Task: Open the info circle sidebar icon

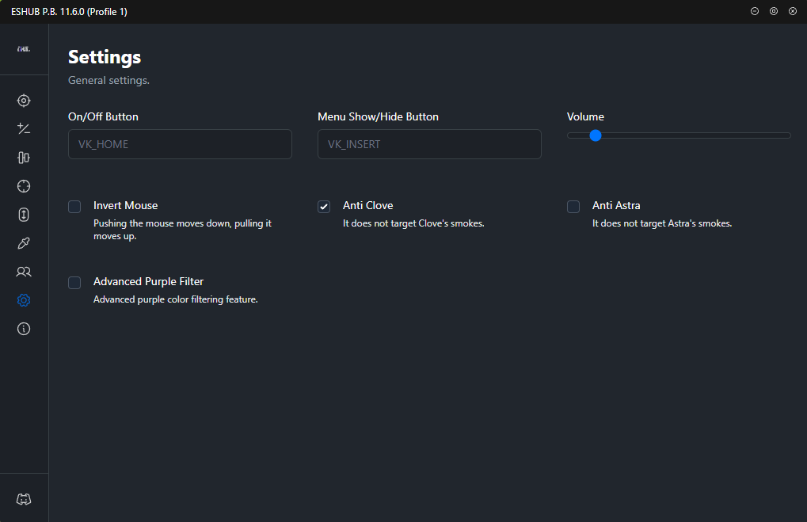Action: coord(24,329)
